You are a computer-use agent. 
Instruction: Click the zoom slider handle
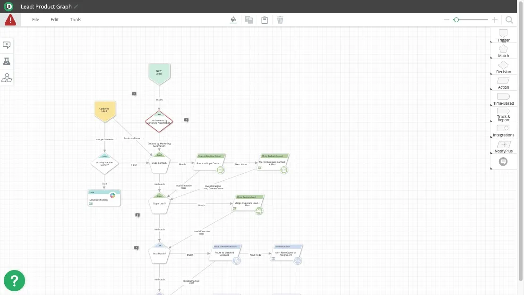456,20
